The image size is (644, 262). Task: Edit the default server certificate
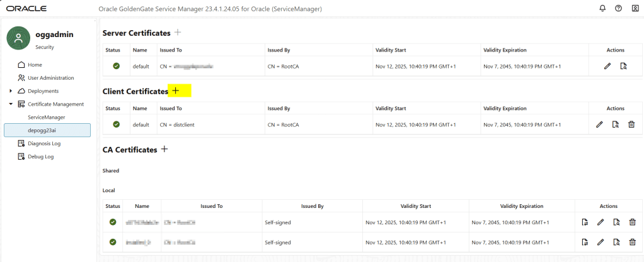(607, 66)
